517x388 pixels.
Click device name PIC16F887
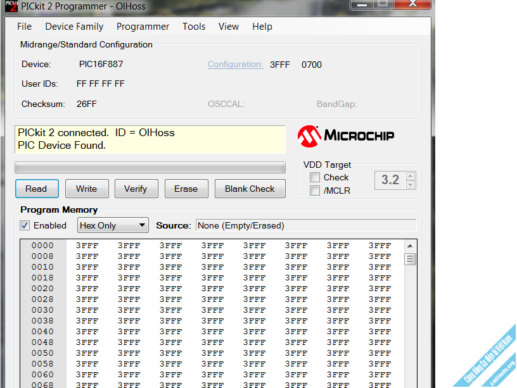point(101,64)
